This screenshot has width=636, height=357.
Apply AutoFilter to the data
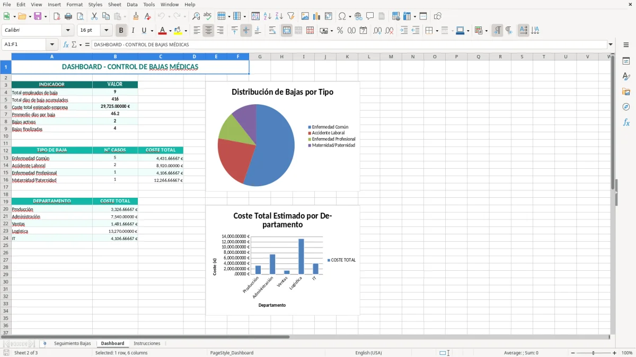click(290, 16)
